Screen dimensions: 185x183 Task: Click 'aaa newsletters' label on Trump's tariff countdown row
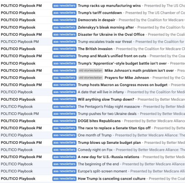(x=64, y=13)
